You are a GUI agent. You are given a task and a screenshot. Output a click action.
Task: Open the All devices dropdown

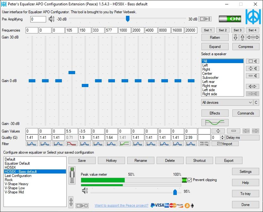227,103
